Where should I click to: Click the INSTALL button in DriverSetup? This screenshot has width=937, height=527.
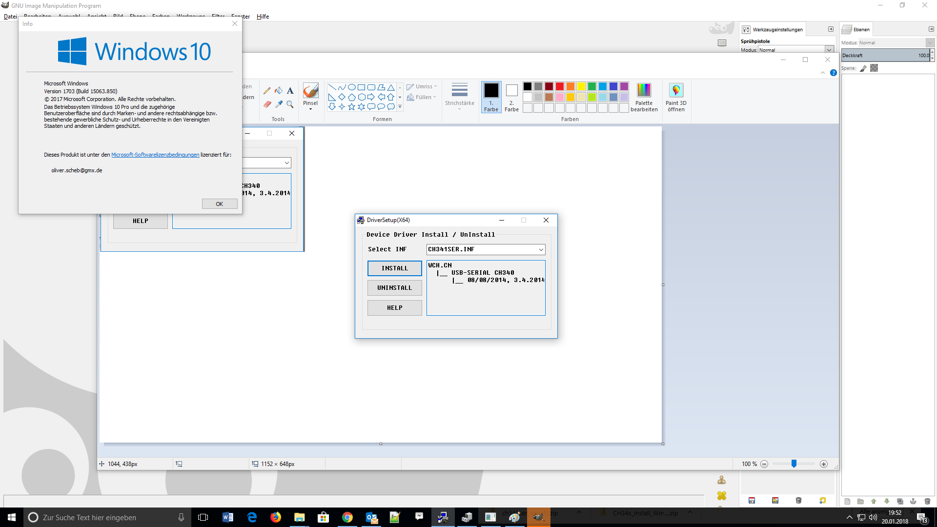[394, 268]
